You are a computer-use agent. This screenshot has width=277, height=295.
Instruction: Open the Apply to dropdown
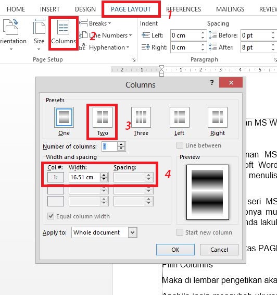point(104,232)
